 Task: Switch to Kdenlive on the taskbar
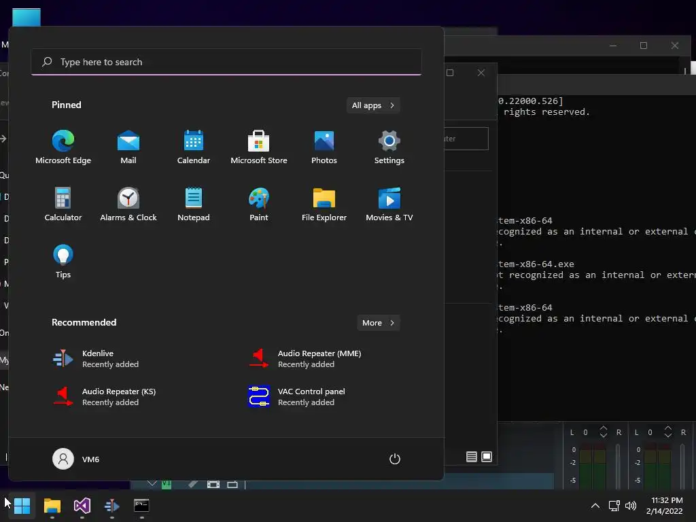click(x=112, y=506)
